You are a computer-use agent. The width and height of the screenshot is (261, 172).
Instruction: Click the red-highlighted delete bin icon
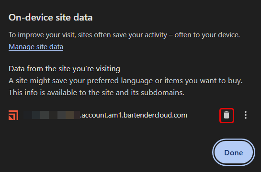coord(227,116)
